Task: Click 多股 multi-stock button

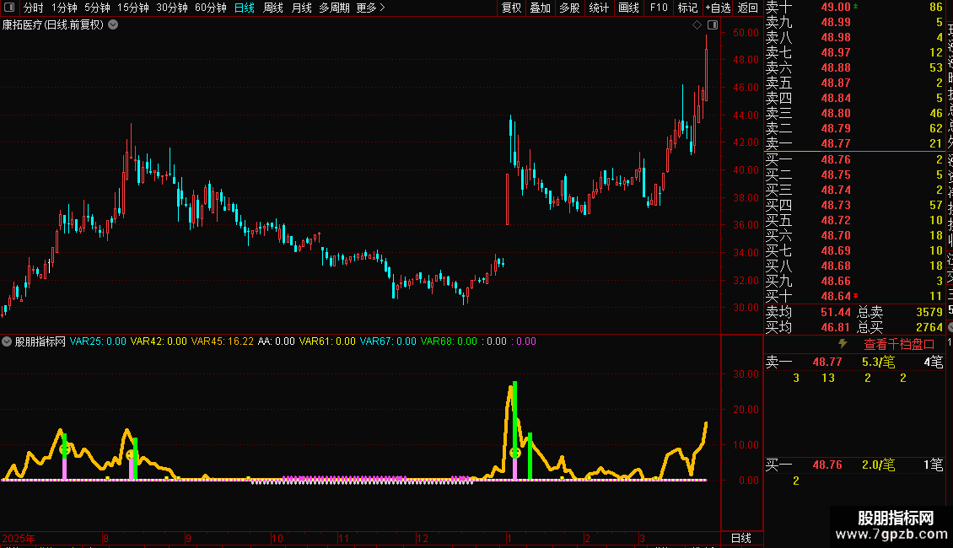Action: pyautogui.click(x=569, y=8)
